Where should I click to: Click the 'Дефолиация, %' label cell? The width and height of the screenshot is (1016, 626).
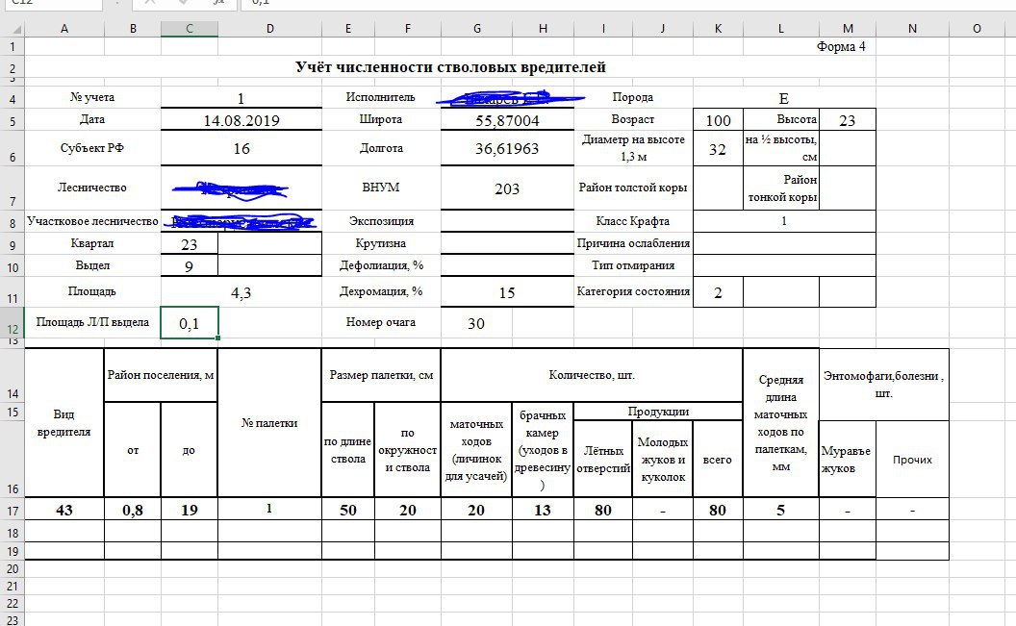[x=381, y=265]
